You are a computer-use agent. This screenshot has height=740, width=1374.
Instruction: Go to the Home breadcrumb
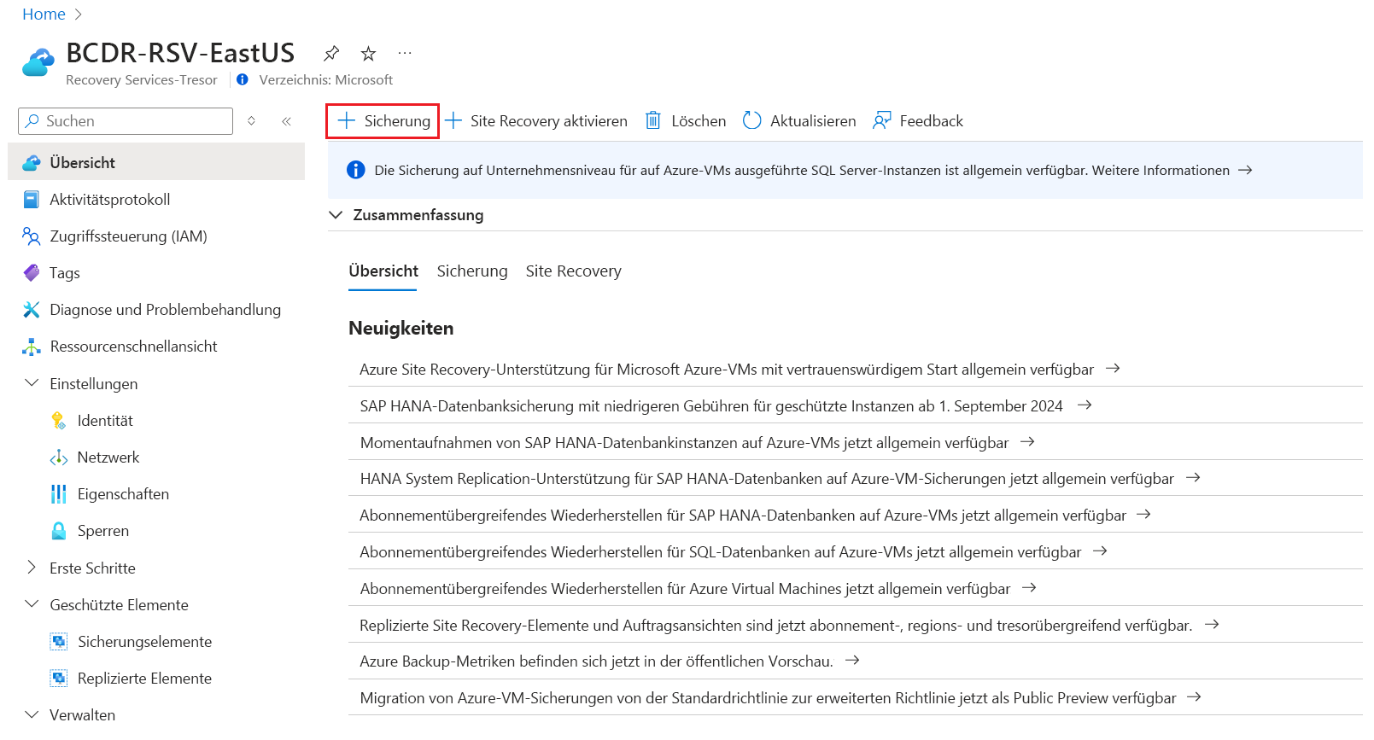(44, 15)
